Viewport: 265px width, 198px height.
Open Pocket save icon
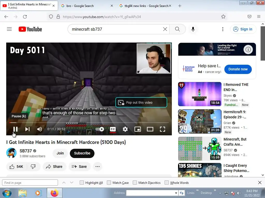(x=249, y=16)
